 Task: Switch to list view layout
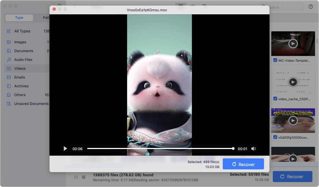(x=193, y=6)
